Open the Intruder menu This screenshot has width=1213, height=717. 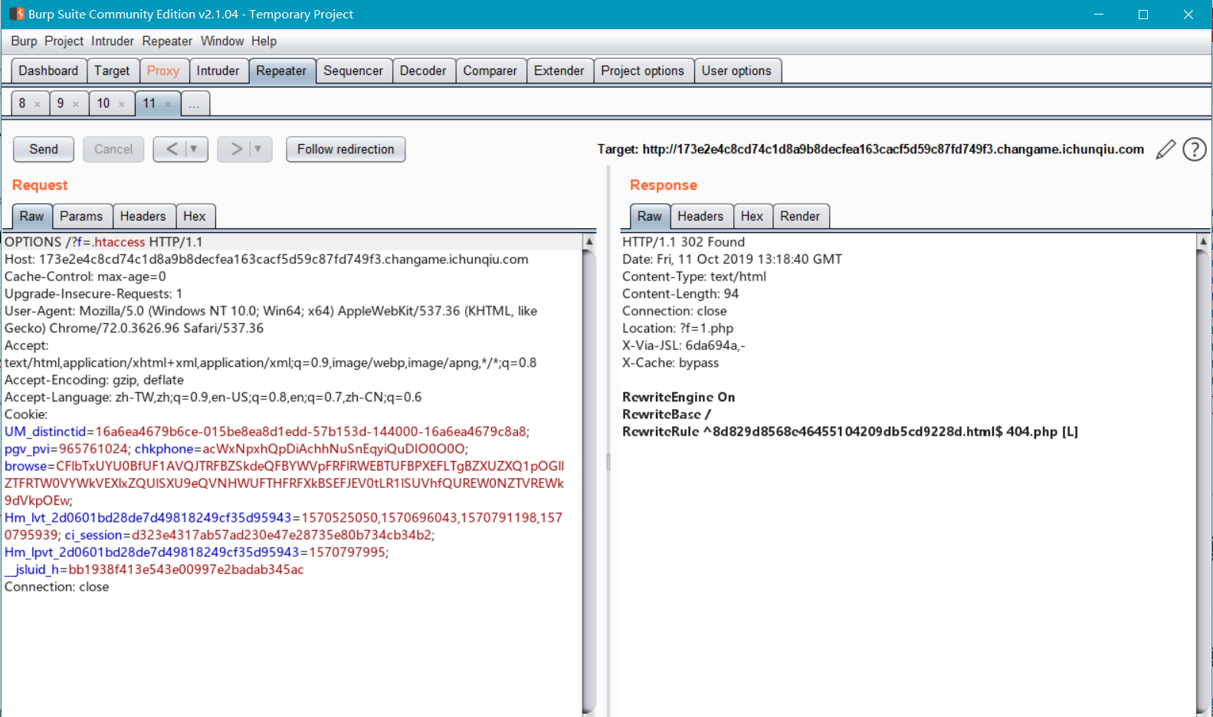coord(113,41)
